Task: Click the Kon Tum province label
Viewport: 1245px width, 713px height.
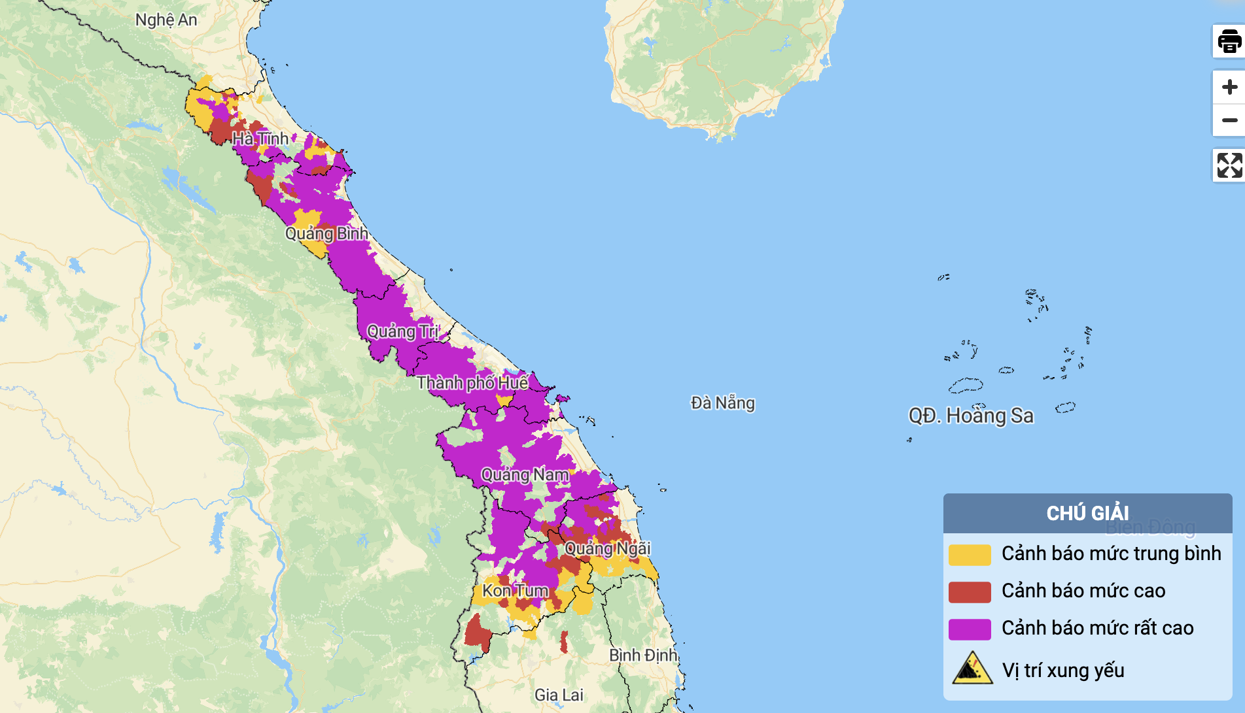Action: pyautogui.click(x=516, y=591)
